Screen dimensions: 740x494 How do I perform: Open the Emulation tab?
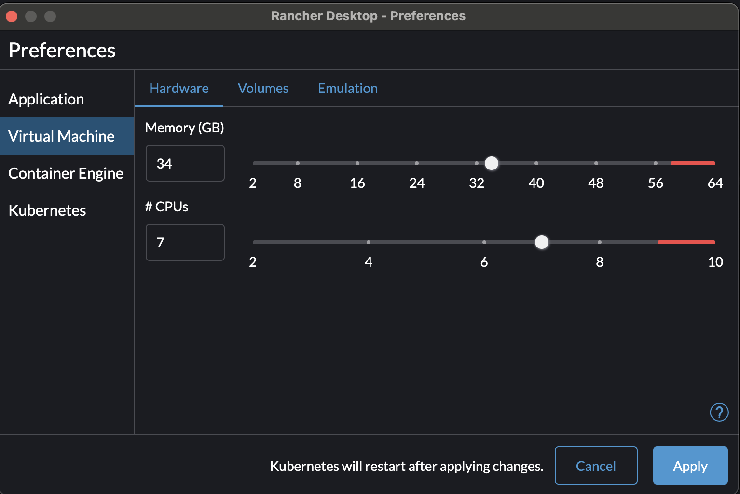(x=347, y=89)
